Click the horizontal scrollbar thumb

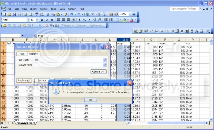pyautogui.click(x=176, y=123)
